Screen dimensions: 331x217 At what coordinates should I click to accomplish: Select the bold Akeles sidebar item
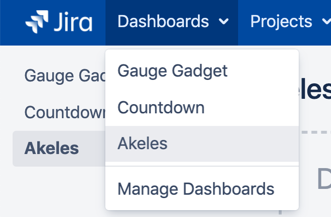pos(51,148)
